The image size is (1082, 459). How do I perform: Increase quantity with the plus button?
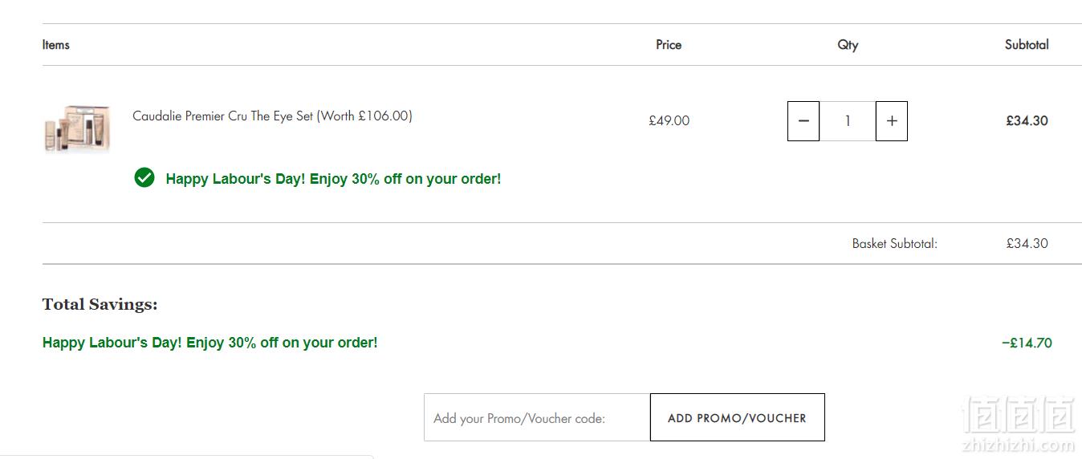pyautogui.click(x=892, y=121)
